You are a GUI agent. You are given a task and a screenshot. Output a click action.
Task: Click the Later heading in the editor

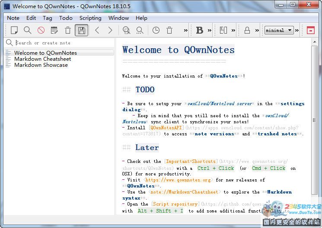coord(147,147)
